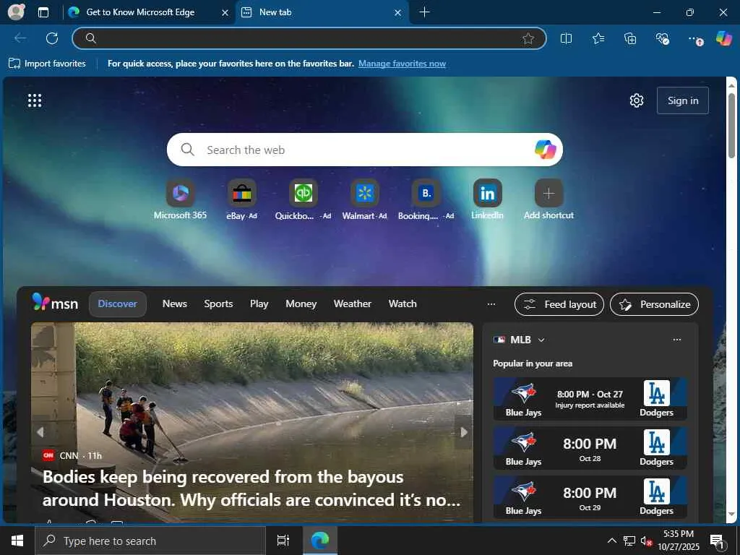The height and width of the screenshot is (555, 740).
Task: Click the Add shortcut plus tile
Action: pos(548,199)
